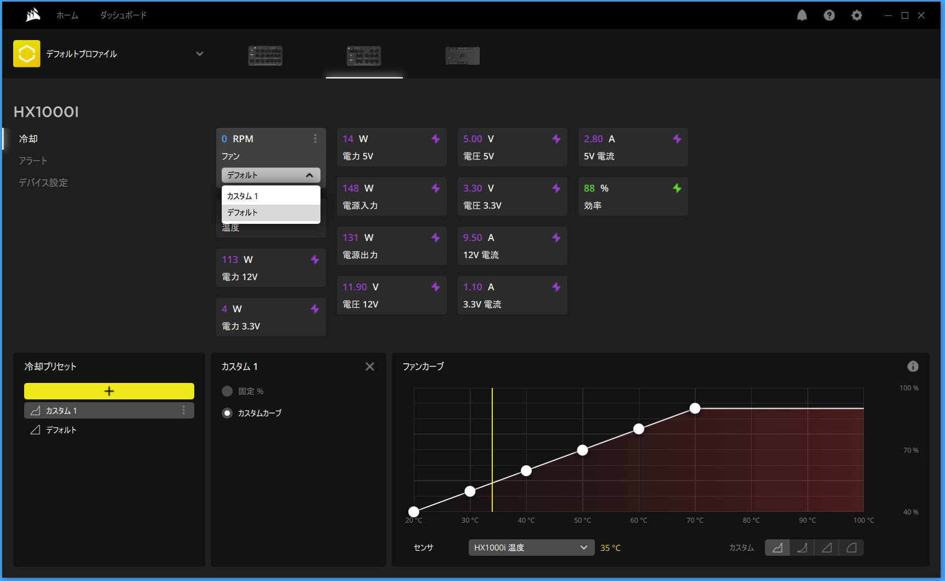This screenshot has height=581, width=945.
Task: Click the 88 % 効率 tile
Action: click(633, 196)
